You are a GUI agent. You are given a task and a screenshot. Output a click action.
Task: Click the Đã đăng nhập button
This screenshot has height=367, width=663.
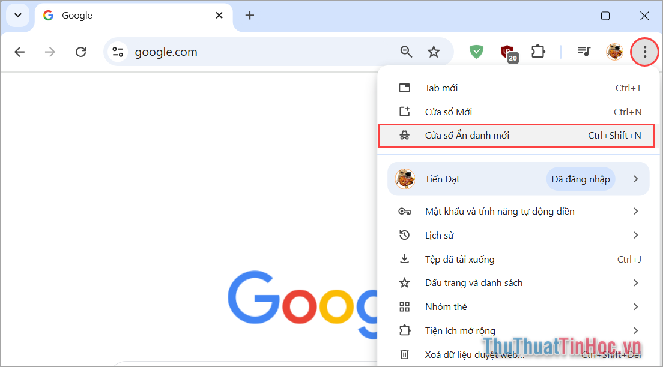click(580, 179)
